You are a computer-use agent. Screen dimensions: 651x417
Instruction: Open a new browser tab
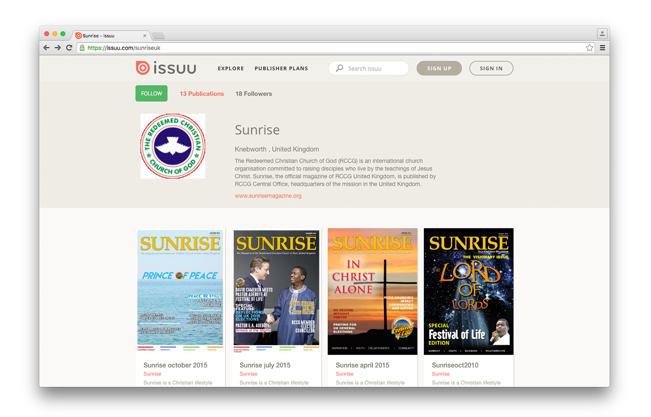(158, 36)
